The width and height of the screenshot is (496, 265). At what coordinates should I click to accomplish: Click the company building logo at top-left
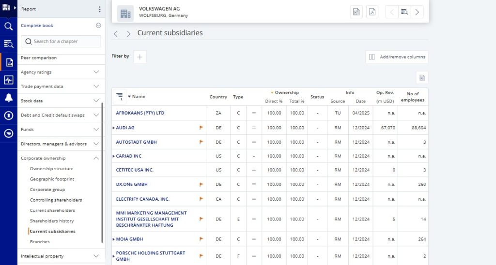(6, 7)
